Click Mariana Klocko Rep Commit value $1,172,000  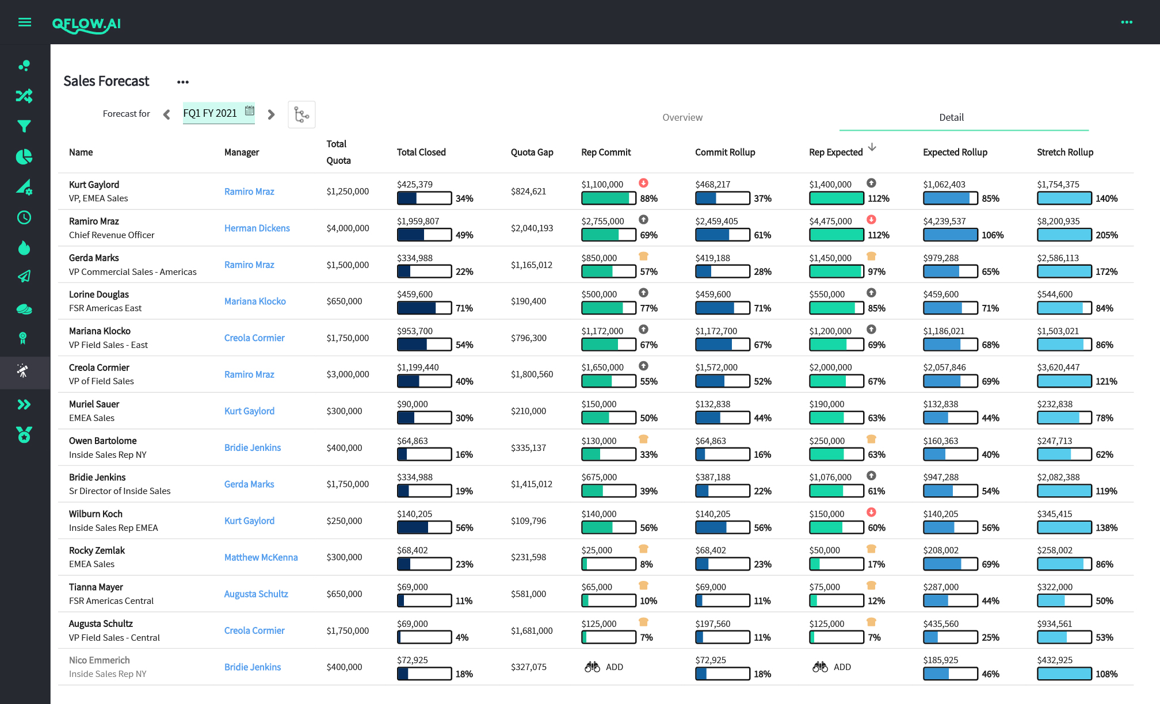tap(602, 331)
